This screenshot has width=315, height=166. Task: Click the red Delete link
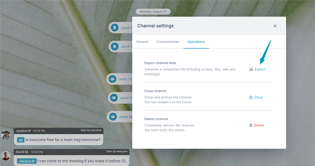tap(259, 125)
